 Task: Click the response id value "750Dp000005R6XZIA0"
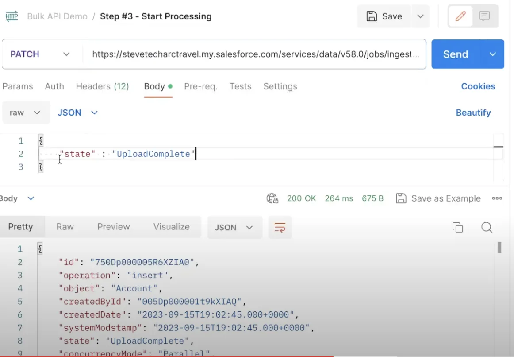pos(142,262)
